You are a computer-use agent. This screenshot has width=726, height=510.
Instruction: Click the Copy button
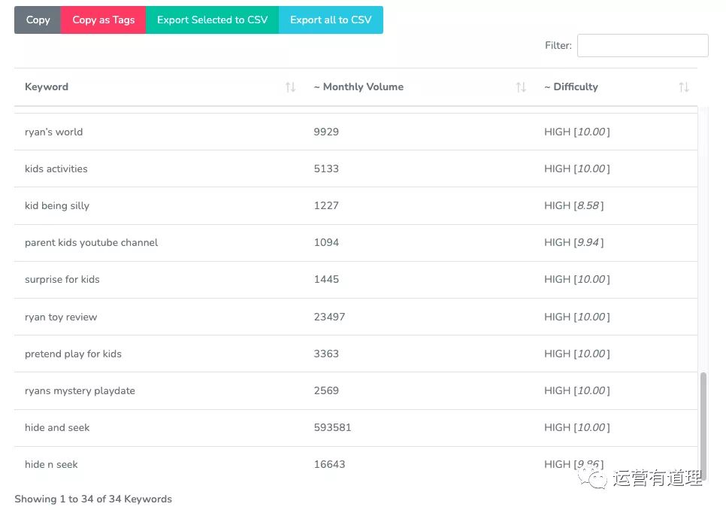[38, 20]
